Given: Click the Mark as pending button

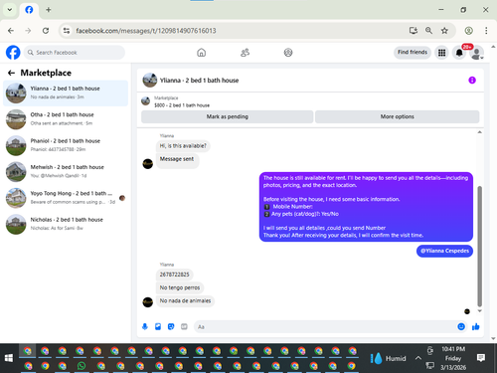Looking at the screenshot, I should tap(228, 116).
